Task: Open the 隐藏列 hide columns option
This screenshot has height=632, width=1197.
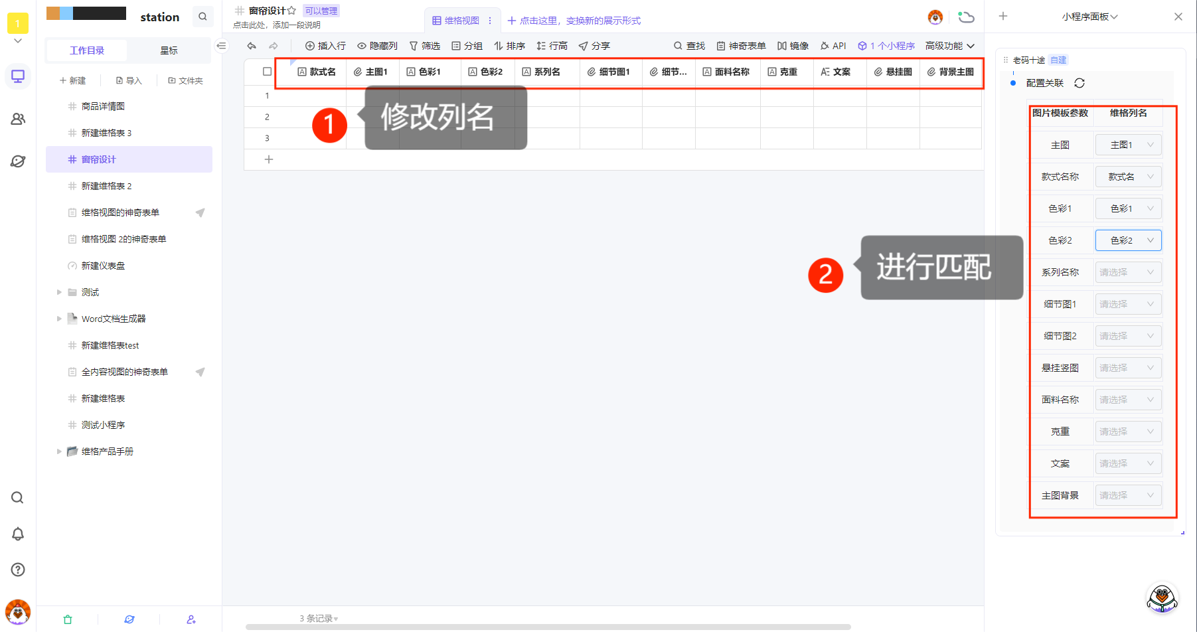Action: (x=377, y=46)
